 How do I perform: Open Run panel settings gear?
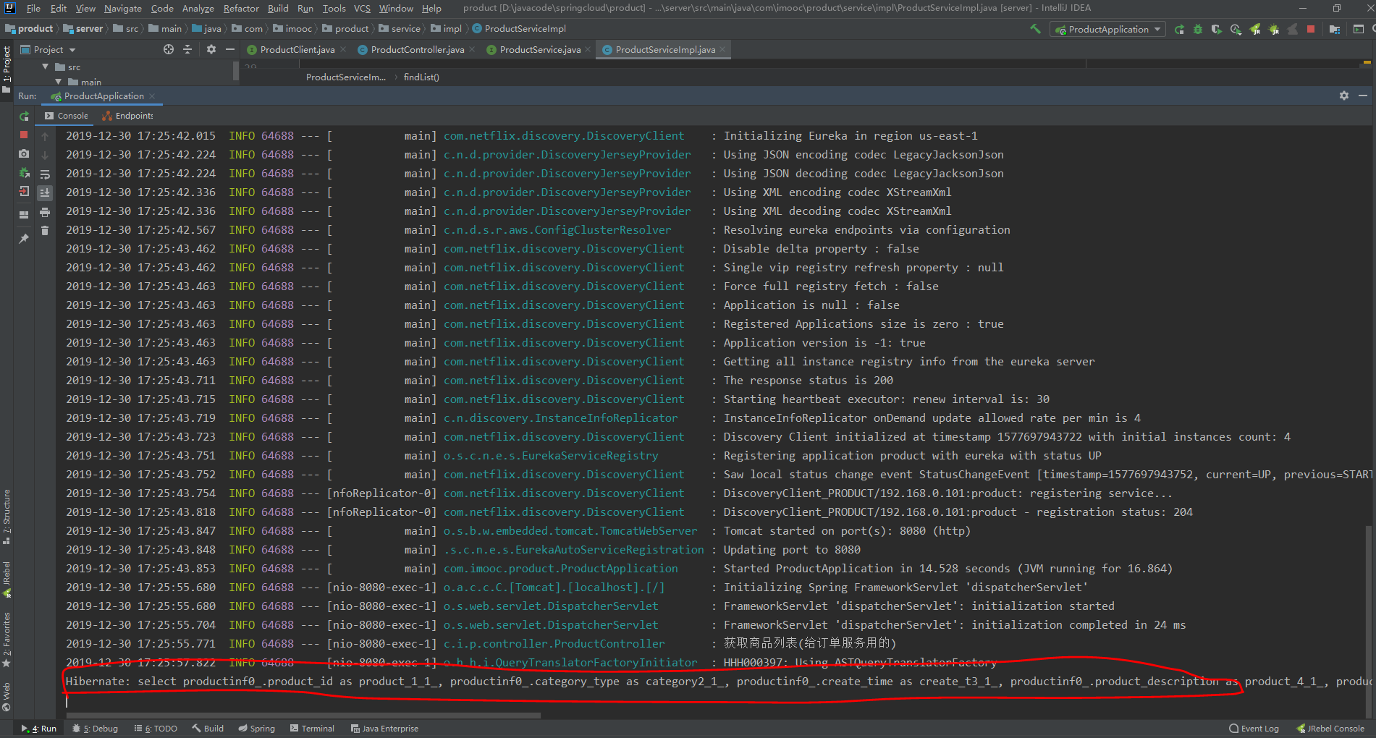click(x=1344, y=96)
